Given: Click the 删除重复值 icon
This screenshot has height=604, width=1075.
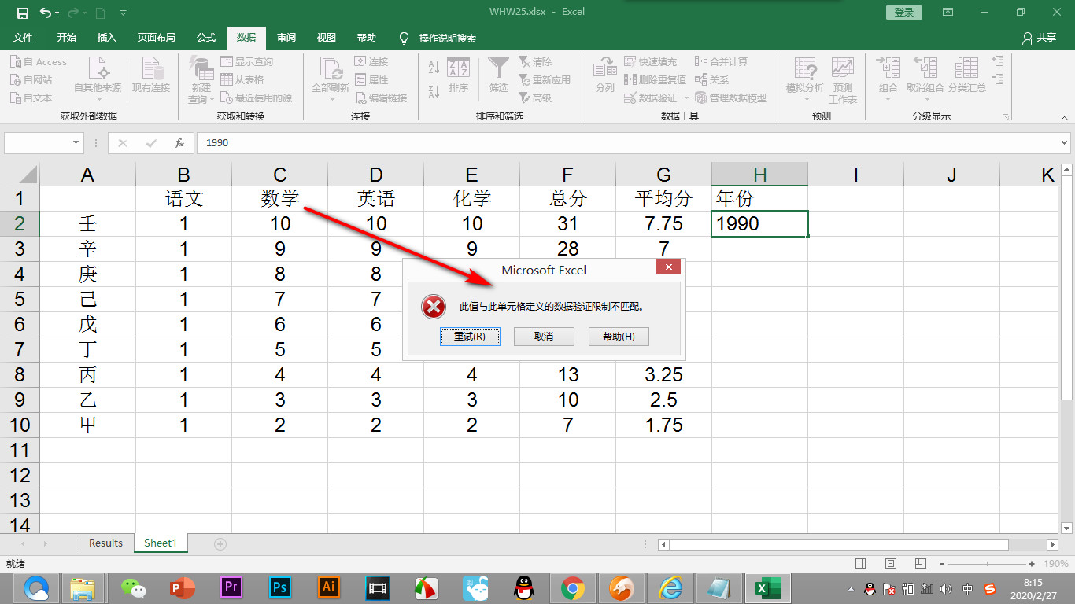Looking at the screenshot, I should (630, 79).
